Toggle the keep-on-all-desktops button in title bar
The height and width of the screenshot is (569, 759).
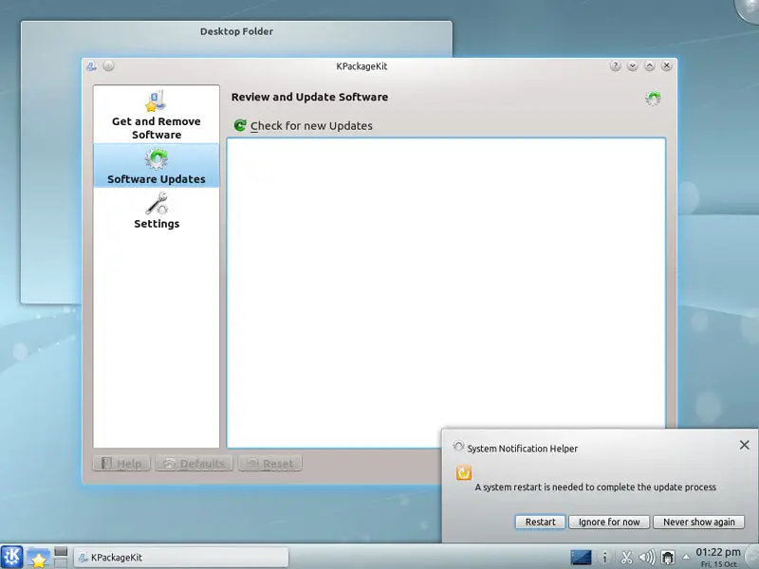[x=108, y=66]
